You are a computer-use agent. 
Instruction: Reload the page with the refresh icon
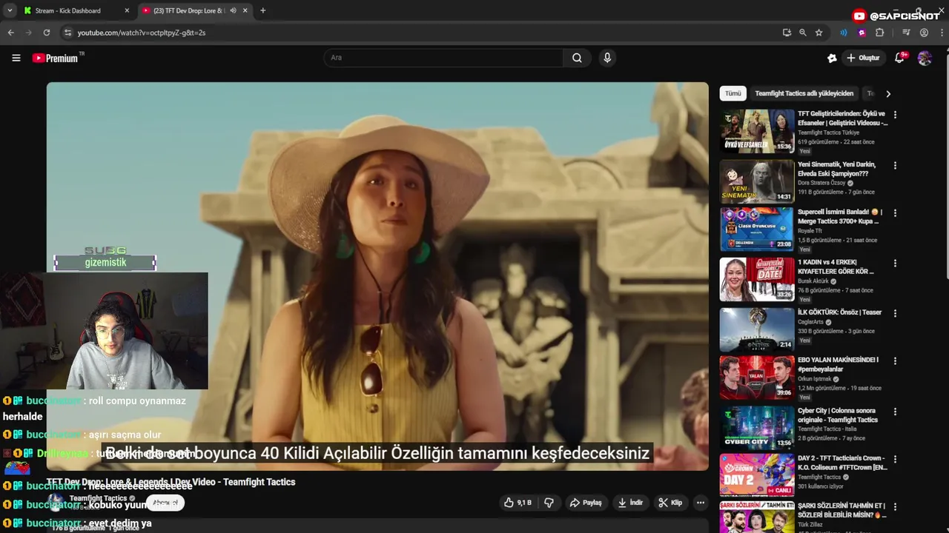coord(47,33)
